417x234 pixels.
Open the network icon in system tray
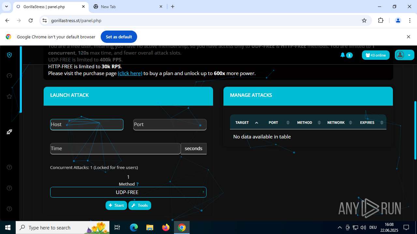pos(355,227)
